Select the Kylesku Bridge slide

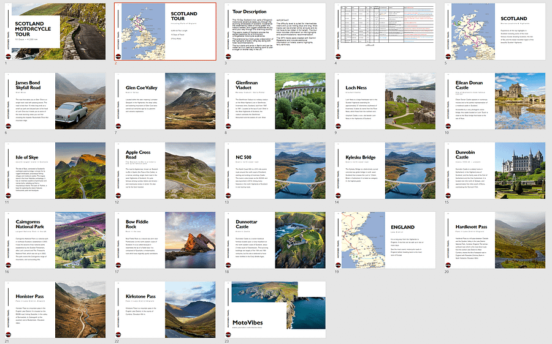coord(385,171)
